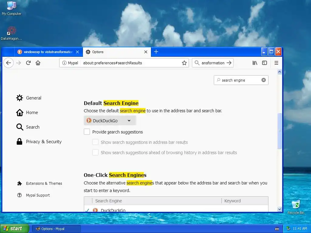Click the taskbar clock 11:41 AM
The height and width of the screenshot is (233, 311).
(x=300, y=228)
